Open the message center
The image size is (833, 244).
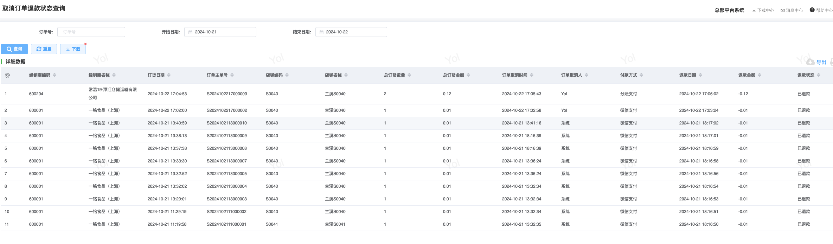(x=792, y=11)
